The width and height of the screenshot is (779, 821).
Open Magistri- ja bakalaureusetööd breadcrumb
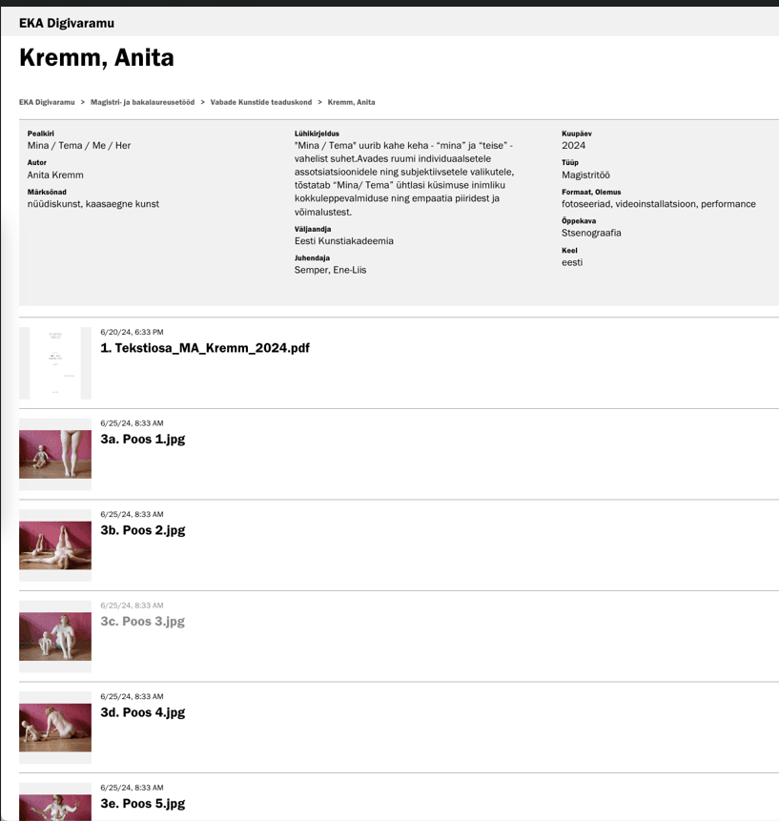click(x=142, y=102)
